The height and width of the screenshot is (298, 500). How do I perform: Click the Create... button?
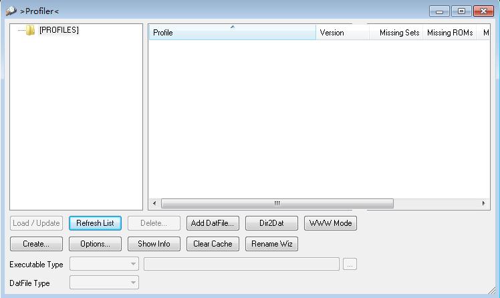click(x=36, y=244)
